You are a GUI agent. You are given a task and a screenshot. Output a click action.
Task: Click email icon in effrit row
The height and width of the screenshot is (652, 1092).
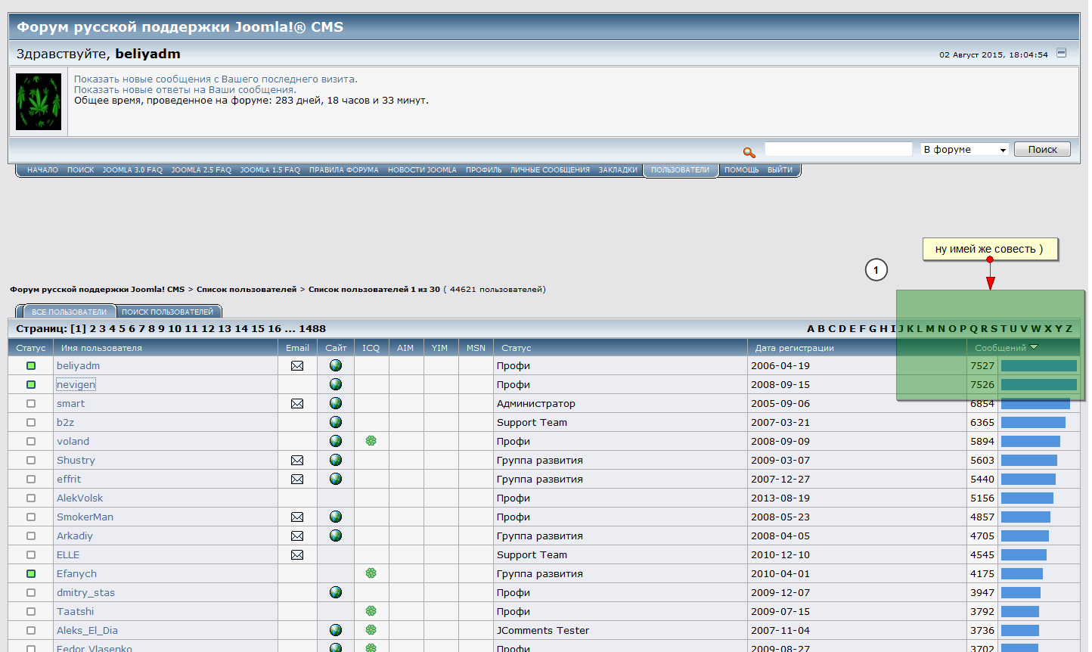pos(297,480)
